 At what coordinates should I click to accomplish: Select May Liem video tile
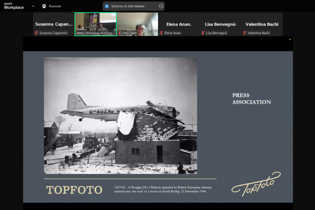coord(137,24)
